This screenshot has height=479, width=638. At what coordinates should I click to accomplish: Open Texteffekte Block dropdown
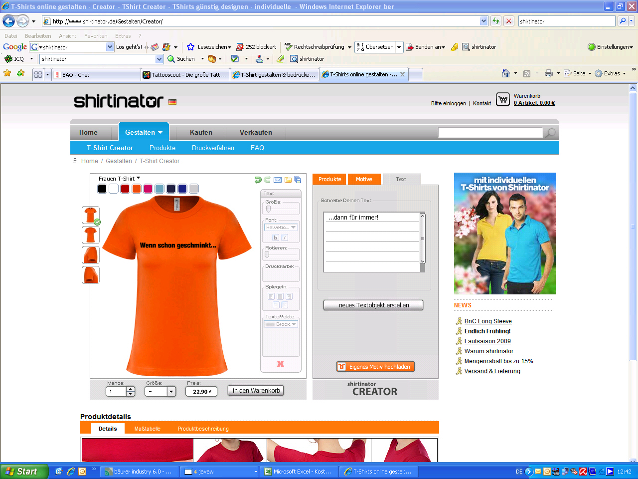point(281,324)
